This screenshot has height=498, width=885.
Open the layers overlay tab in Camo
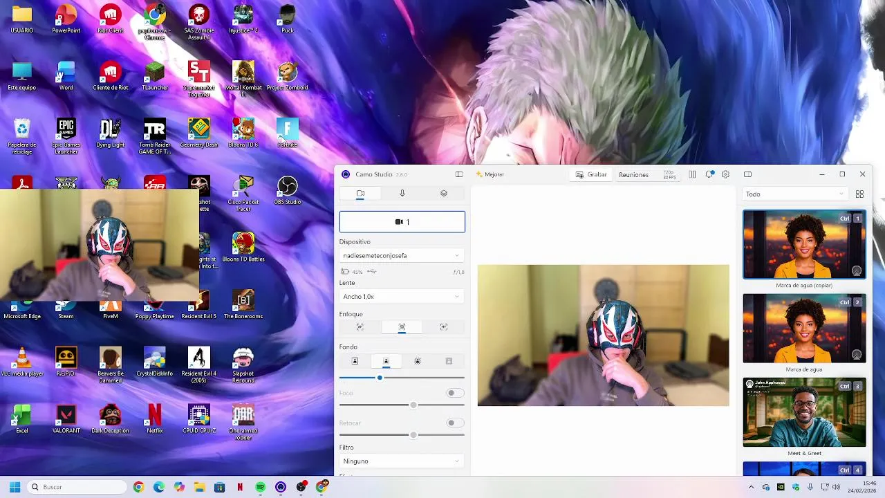444,194
